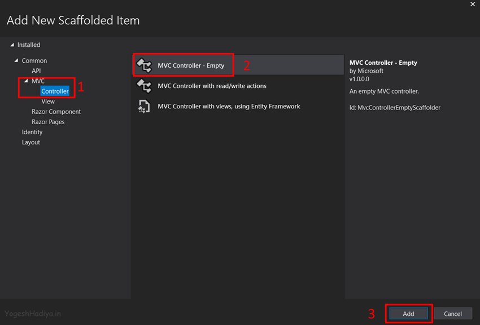Viewport: 480px width, 325px height.
Task: Select View under MVC
Action: (48, 102)
